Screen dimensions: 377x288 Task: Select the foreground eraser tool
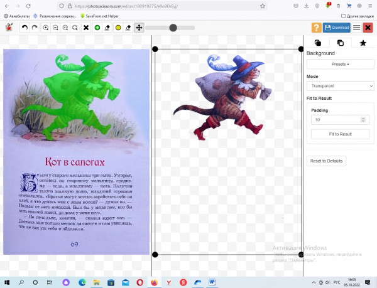coord(107,28)
